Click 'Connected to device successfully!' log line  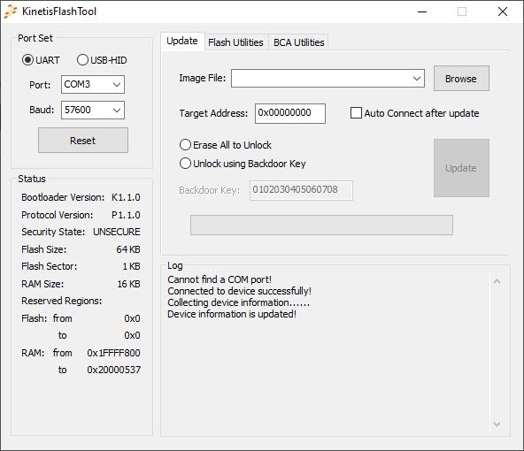click(x=239, y=291)
